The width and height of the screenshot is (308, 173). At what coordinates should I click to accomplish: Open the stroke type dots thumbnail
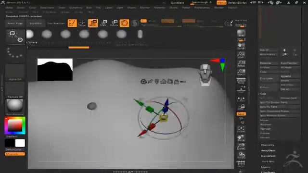click(15, 53)
